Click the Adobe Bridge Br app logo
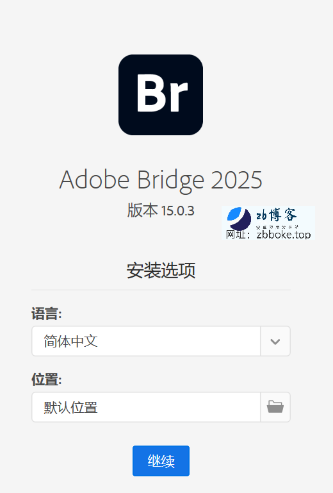The image size is (333, 493). coord(161,95)
